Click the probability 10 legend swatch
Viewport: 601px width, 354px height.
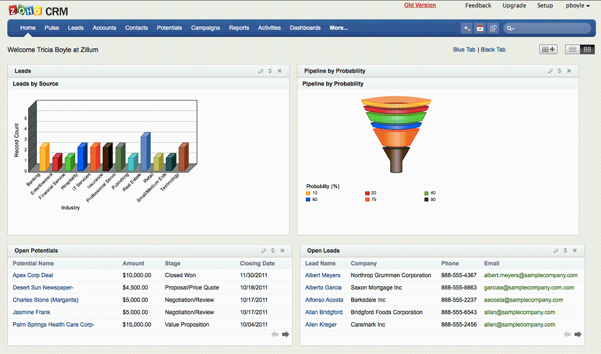point(308,193)
